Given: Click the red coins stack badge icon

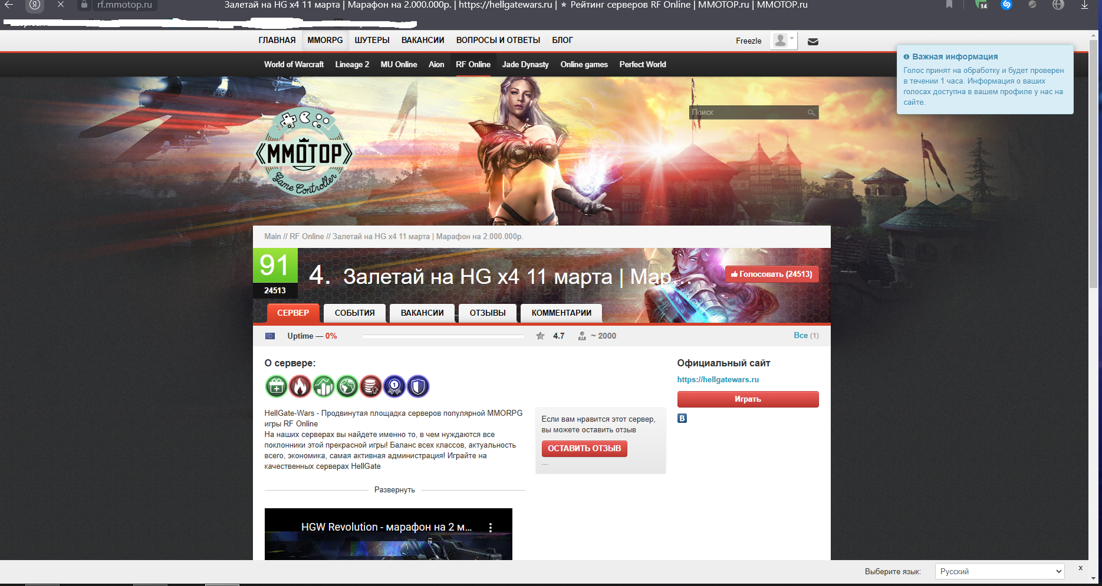Looking at the screenshot, I should click(371, 386).
